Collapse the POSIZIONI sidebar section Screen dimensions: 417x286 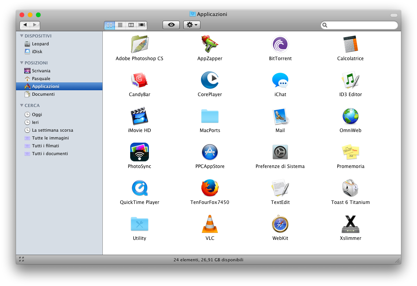[x=22, y=63]
